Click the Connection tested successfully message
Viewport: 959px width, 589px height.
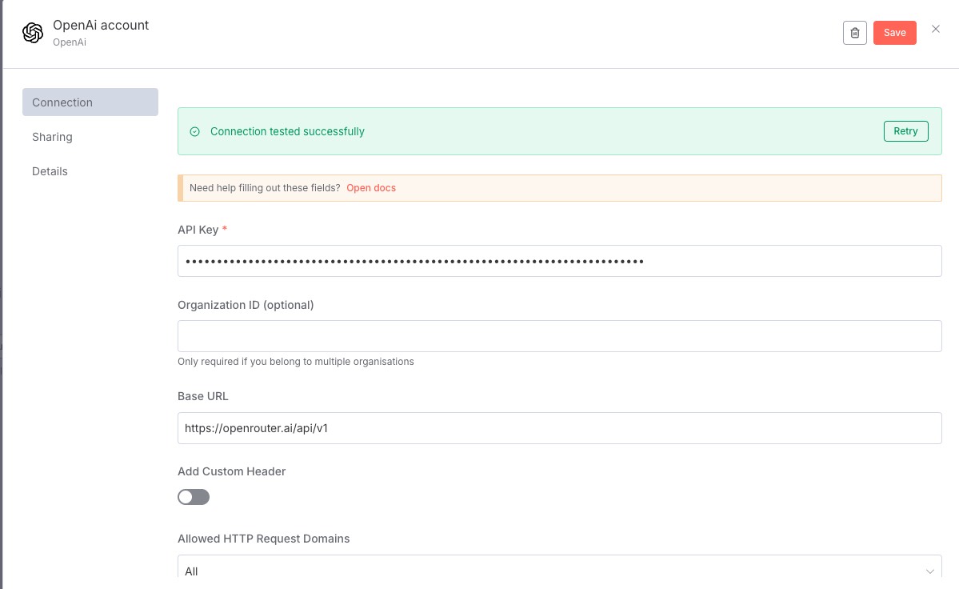pos(287,132)
